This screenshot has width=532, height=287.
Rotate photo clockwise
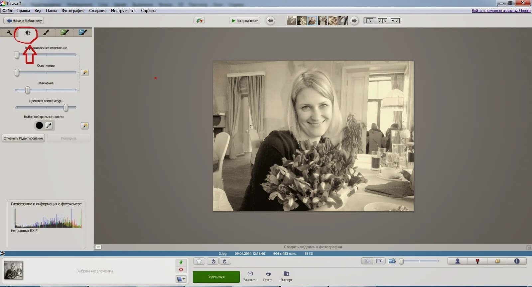pos(225,261)
